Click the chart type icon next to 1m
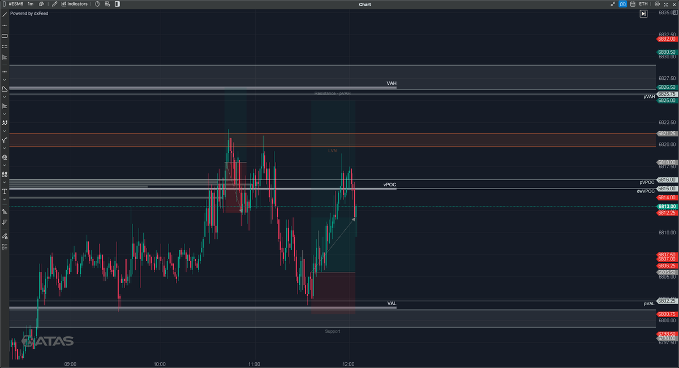The width and height of the screenshot is (679, 368). point(41,4)
